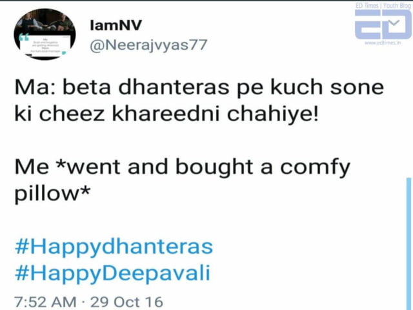Click the ED logo watermark
Image resolution: width=413 pixels, height=310 pixels.
click(x=383, y=25)
